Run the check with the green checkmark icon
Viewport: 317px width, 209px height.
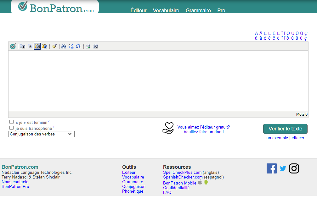click(13, 46)
